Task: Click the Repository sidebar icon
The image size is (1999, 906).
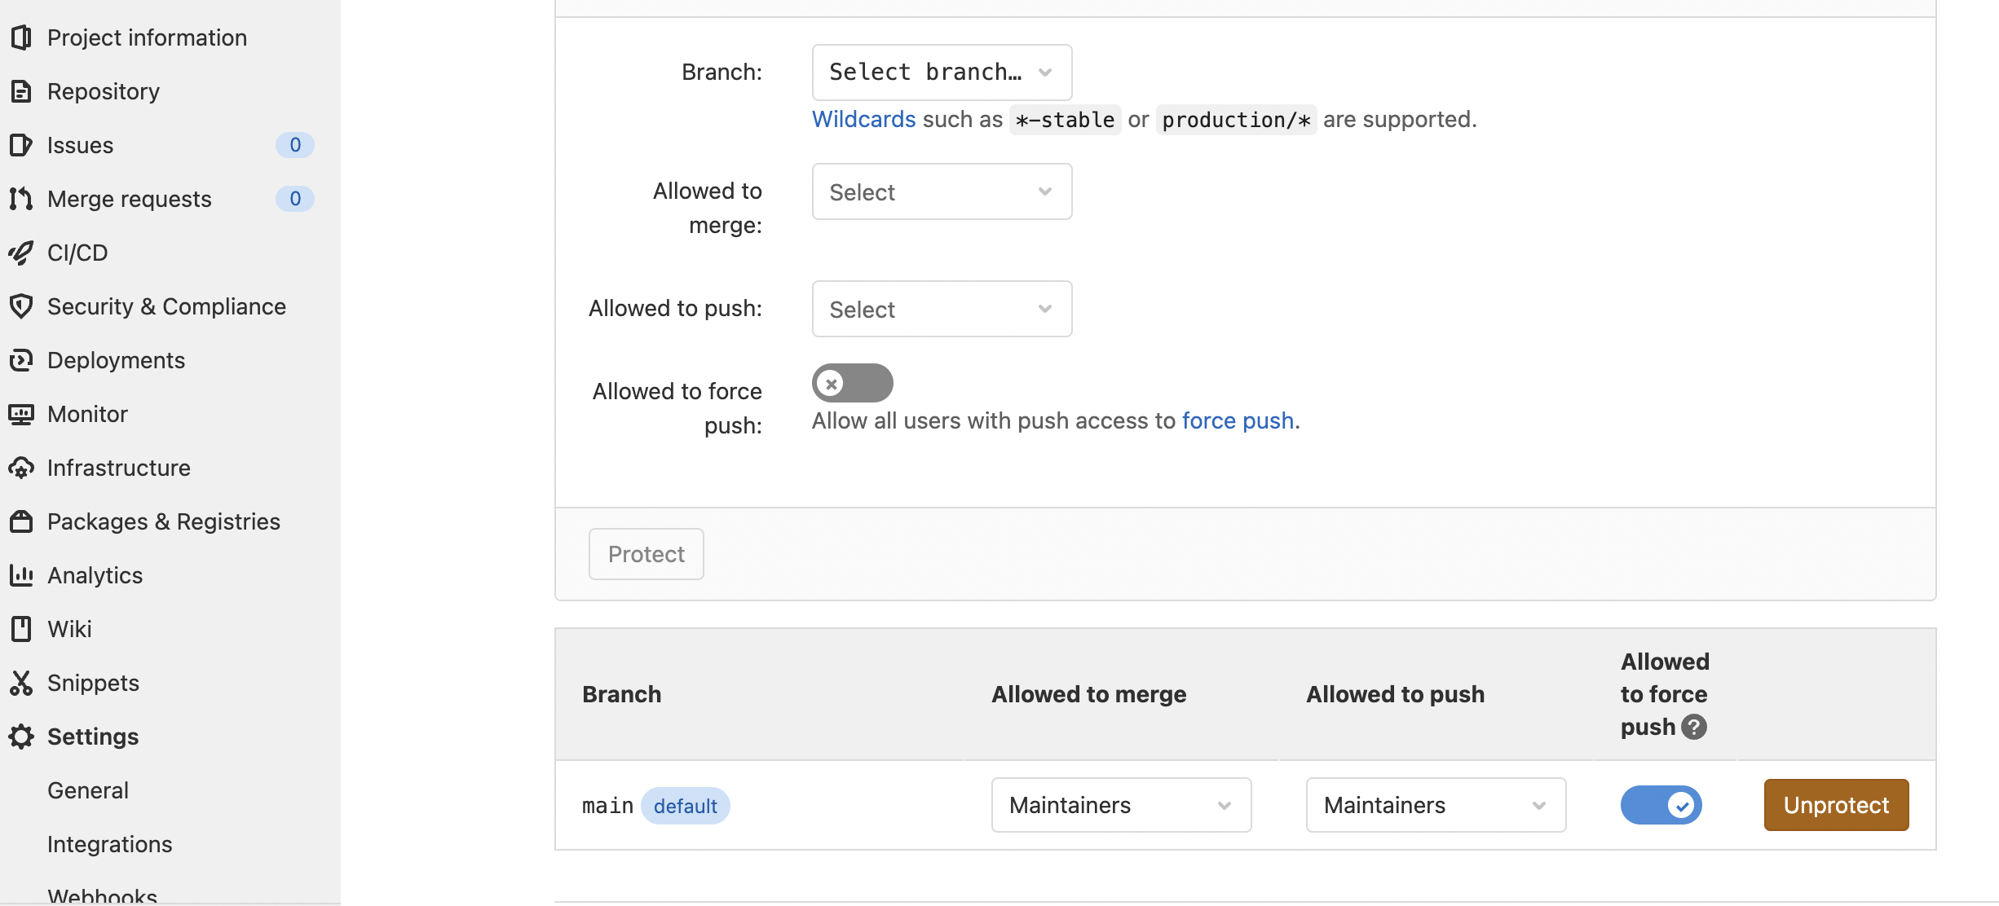Action: pos(21,91)
